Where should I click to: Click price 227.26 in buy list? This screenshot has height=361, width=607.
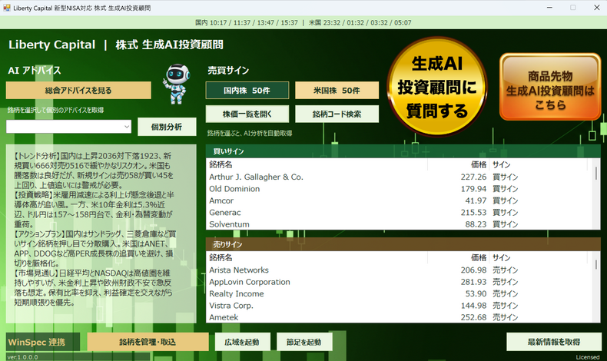point(473,177)
